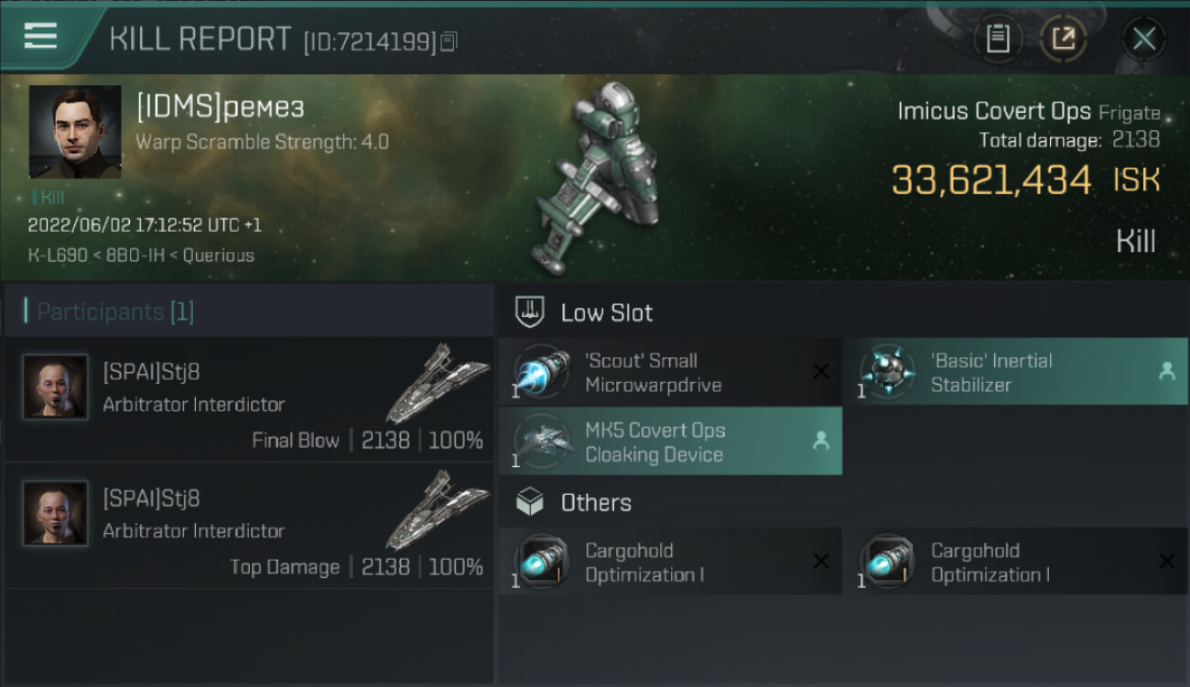Click first Cargohold Optimization I item

[x=670, y=562]
